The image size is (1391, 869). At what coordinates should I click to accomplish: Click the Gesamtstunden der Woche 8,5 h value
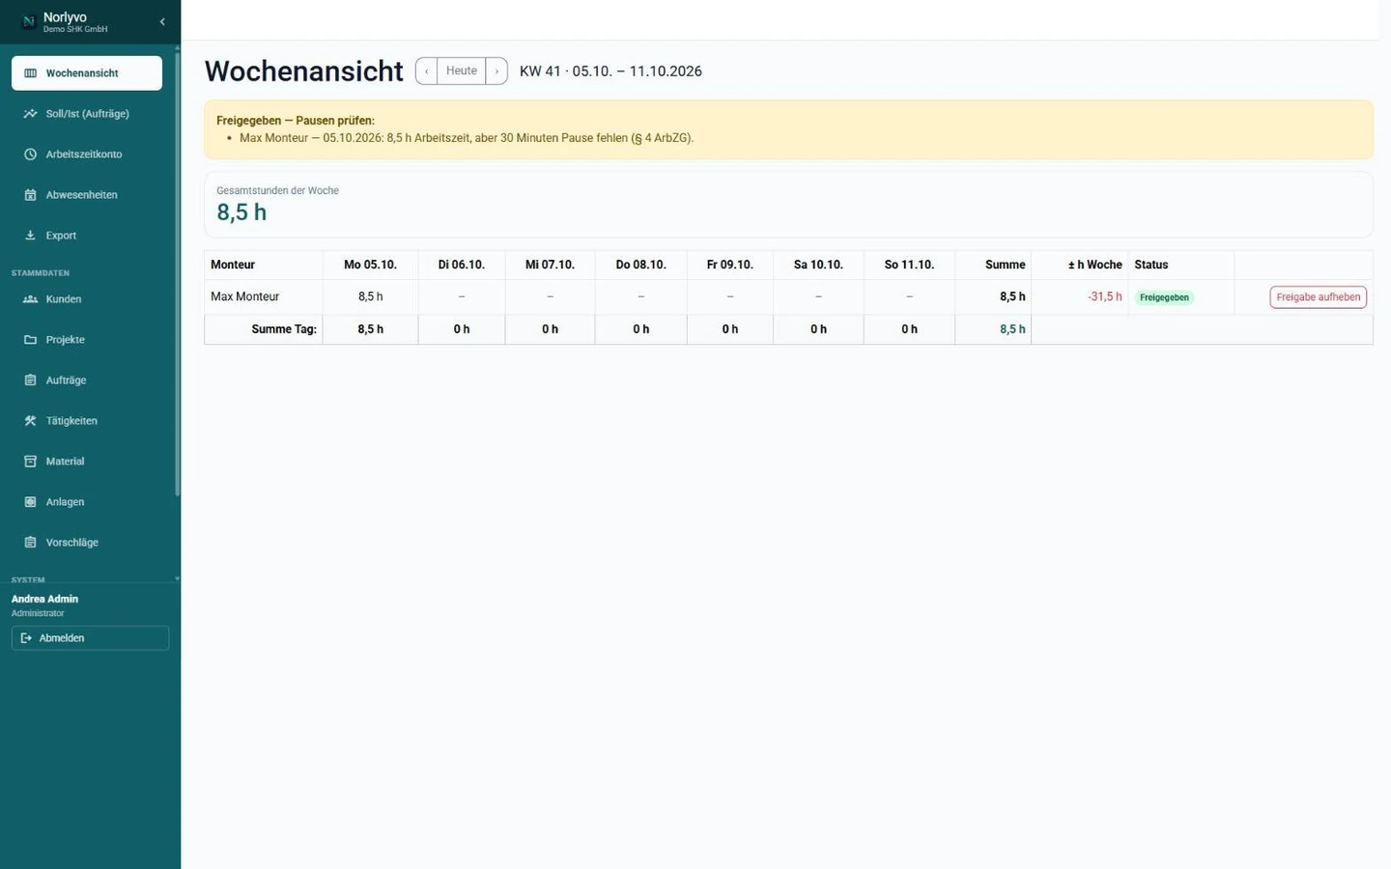pos(241,212)
